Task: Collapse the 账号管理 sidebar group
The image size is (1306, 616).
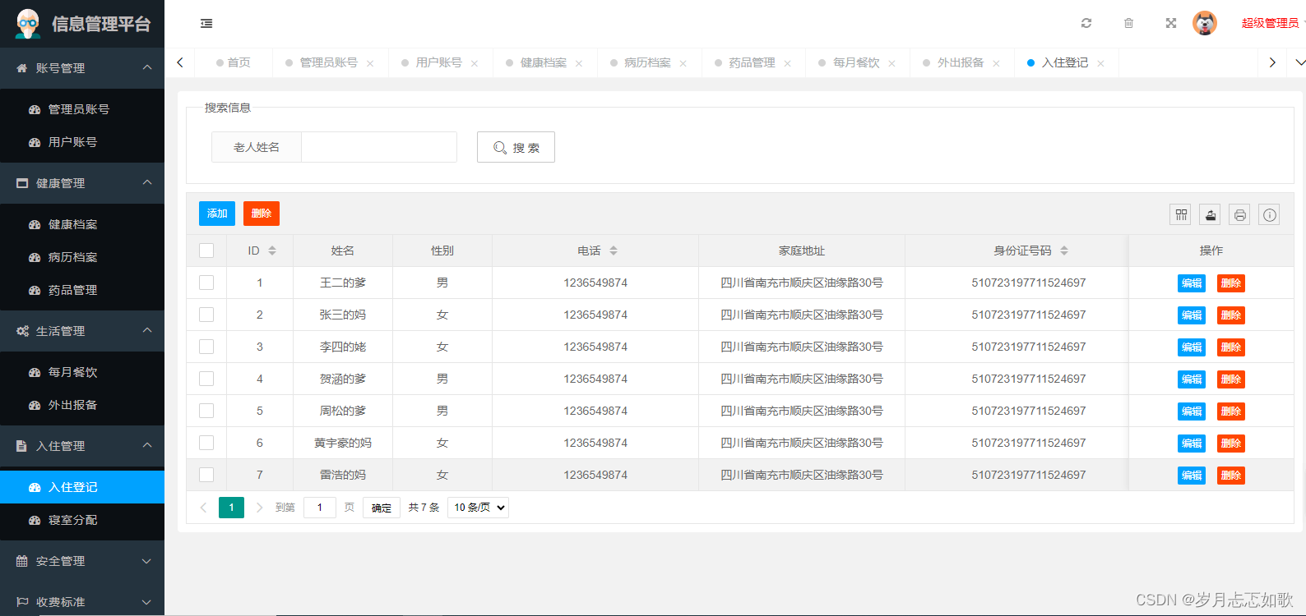Action: click(82, 68)
